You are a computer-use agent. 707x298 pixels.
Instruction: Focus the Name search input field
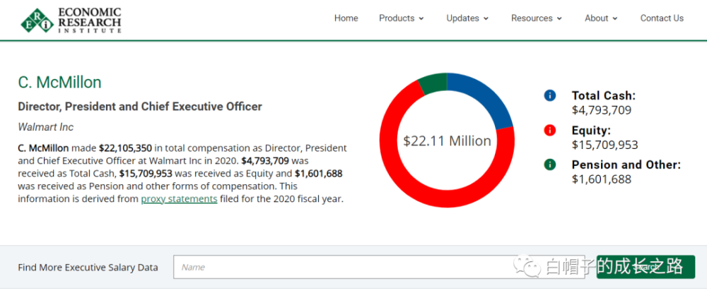tap(379, 267)
